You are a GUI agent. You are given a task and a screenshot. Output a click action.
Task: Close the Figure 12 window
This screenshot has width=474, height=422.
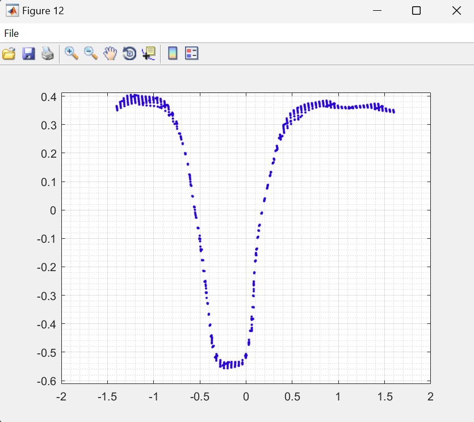pyautogui.click(x=456, y=11)
